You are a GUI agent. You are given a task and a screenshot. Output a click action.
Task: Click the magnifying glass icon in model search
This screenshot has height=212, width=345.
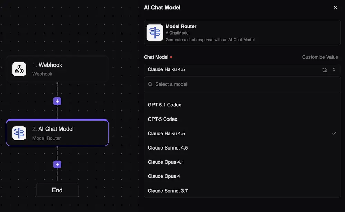pos(150,84)
